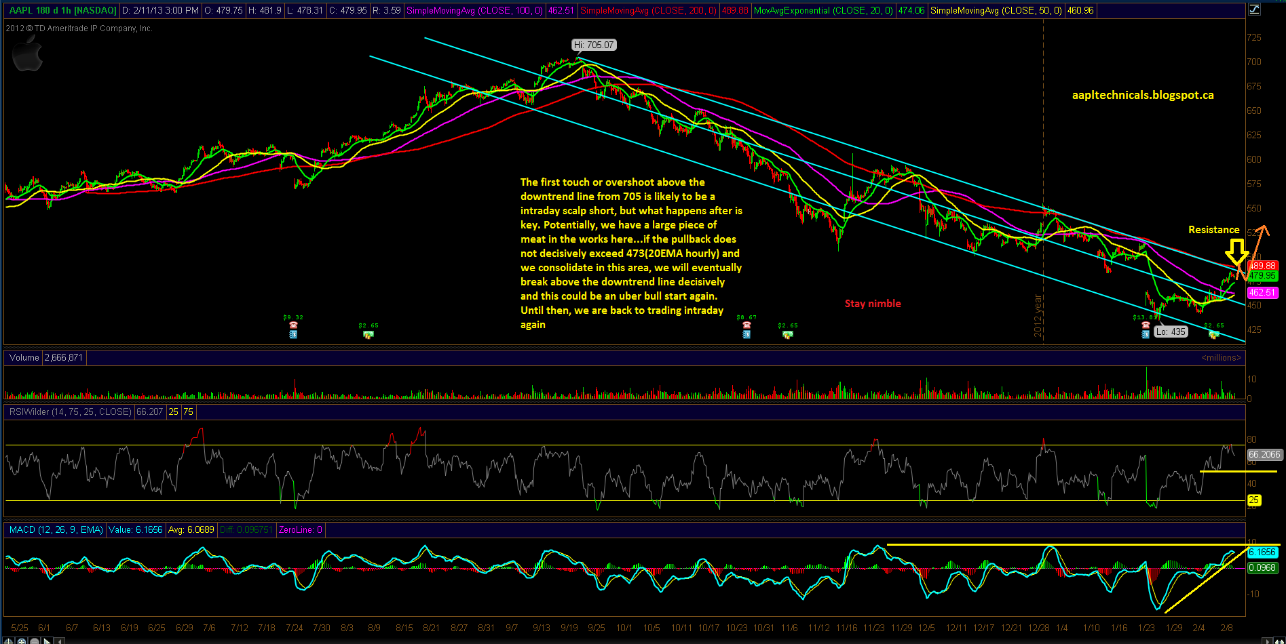Click the green 479.95 last price tag
Viewport: 1286px width, 644px height.
click(x=1262, y=275)
